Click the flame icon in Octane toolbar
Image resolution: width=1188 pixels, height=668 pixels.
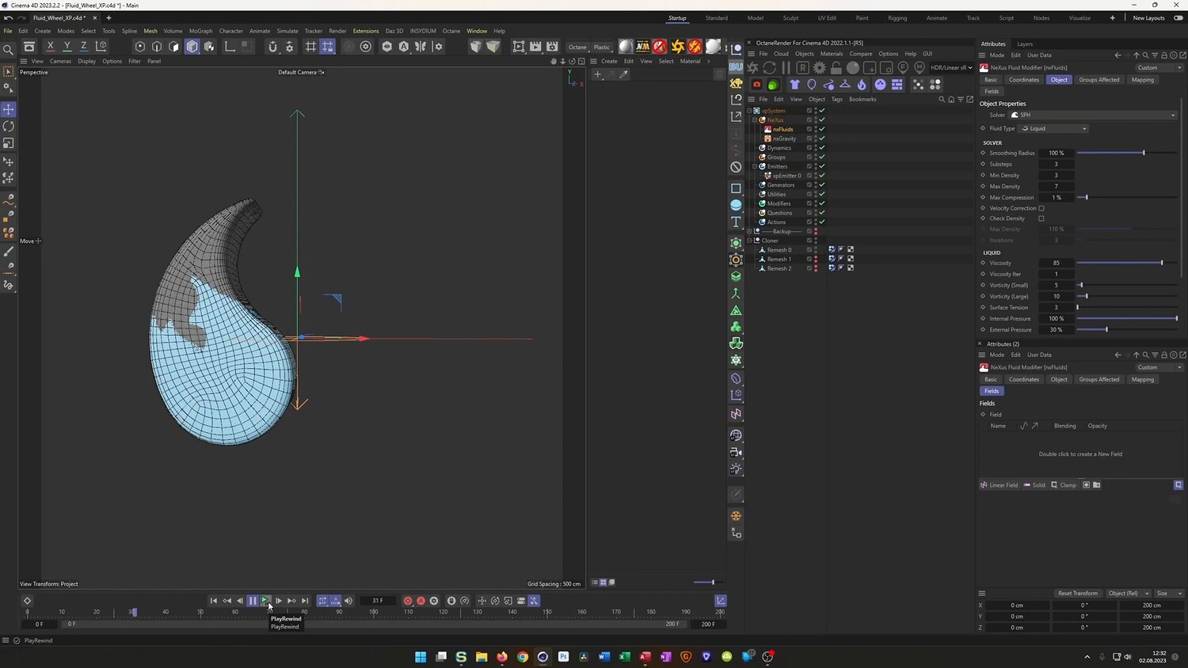click(x=862, y=85)
